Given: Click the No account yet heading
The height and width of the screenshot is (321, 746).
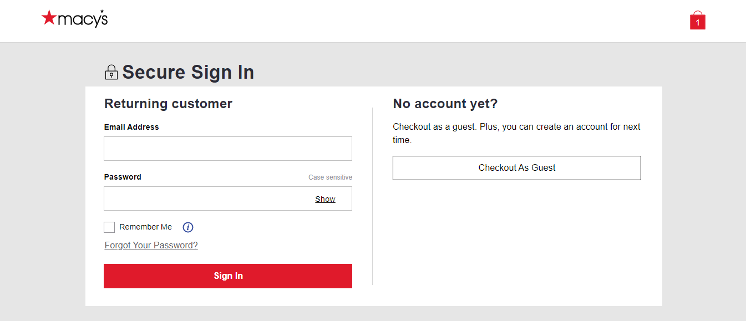Looking at the screenshot, I should tap(445, 104).
